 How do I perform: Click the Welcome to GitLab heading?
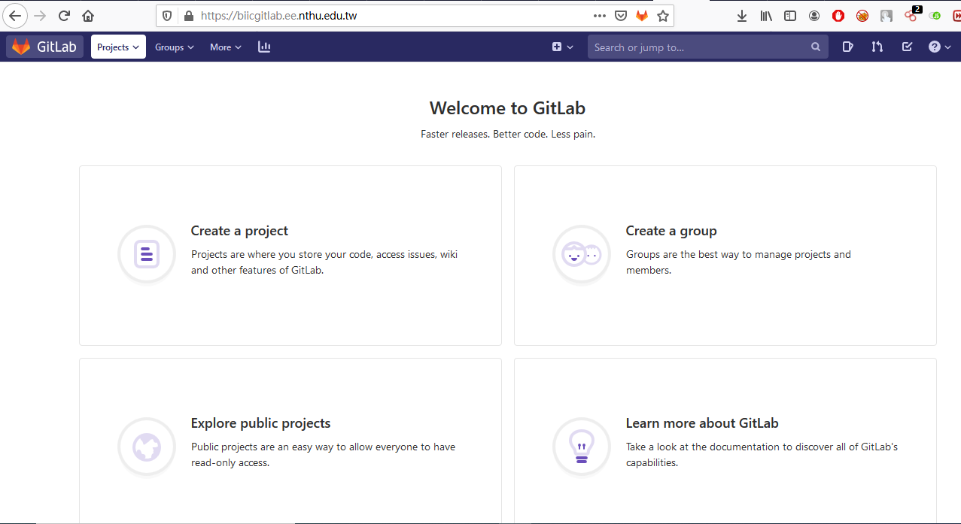pos(507,108)
